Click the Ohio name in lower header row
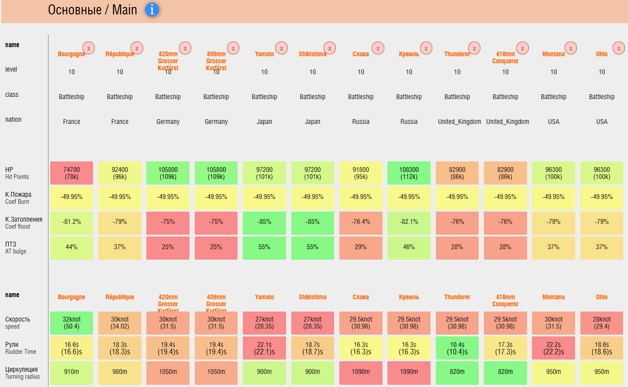The width and height of the screenshot is (628, 387). [602, 297]
